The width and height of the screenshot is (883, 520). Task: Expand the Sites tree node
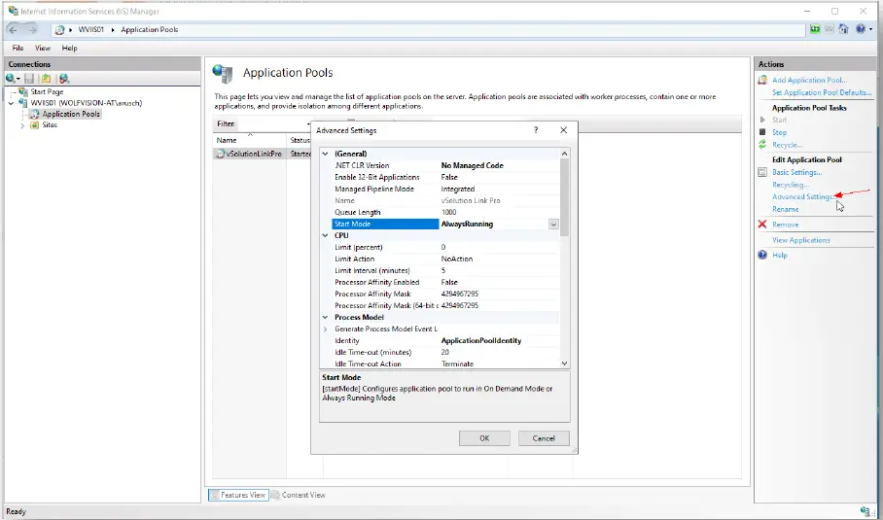(x=22, y=125)
